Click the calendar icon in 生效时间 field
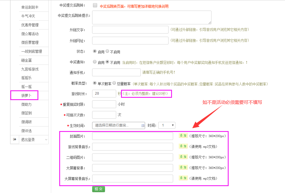 click(143, 126)
